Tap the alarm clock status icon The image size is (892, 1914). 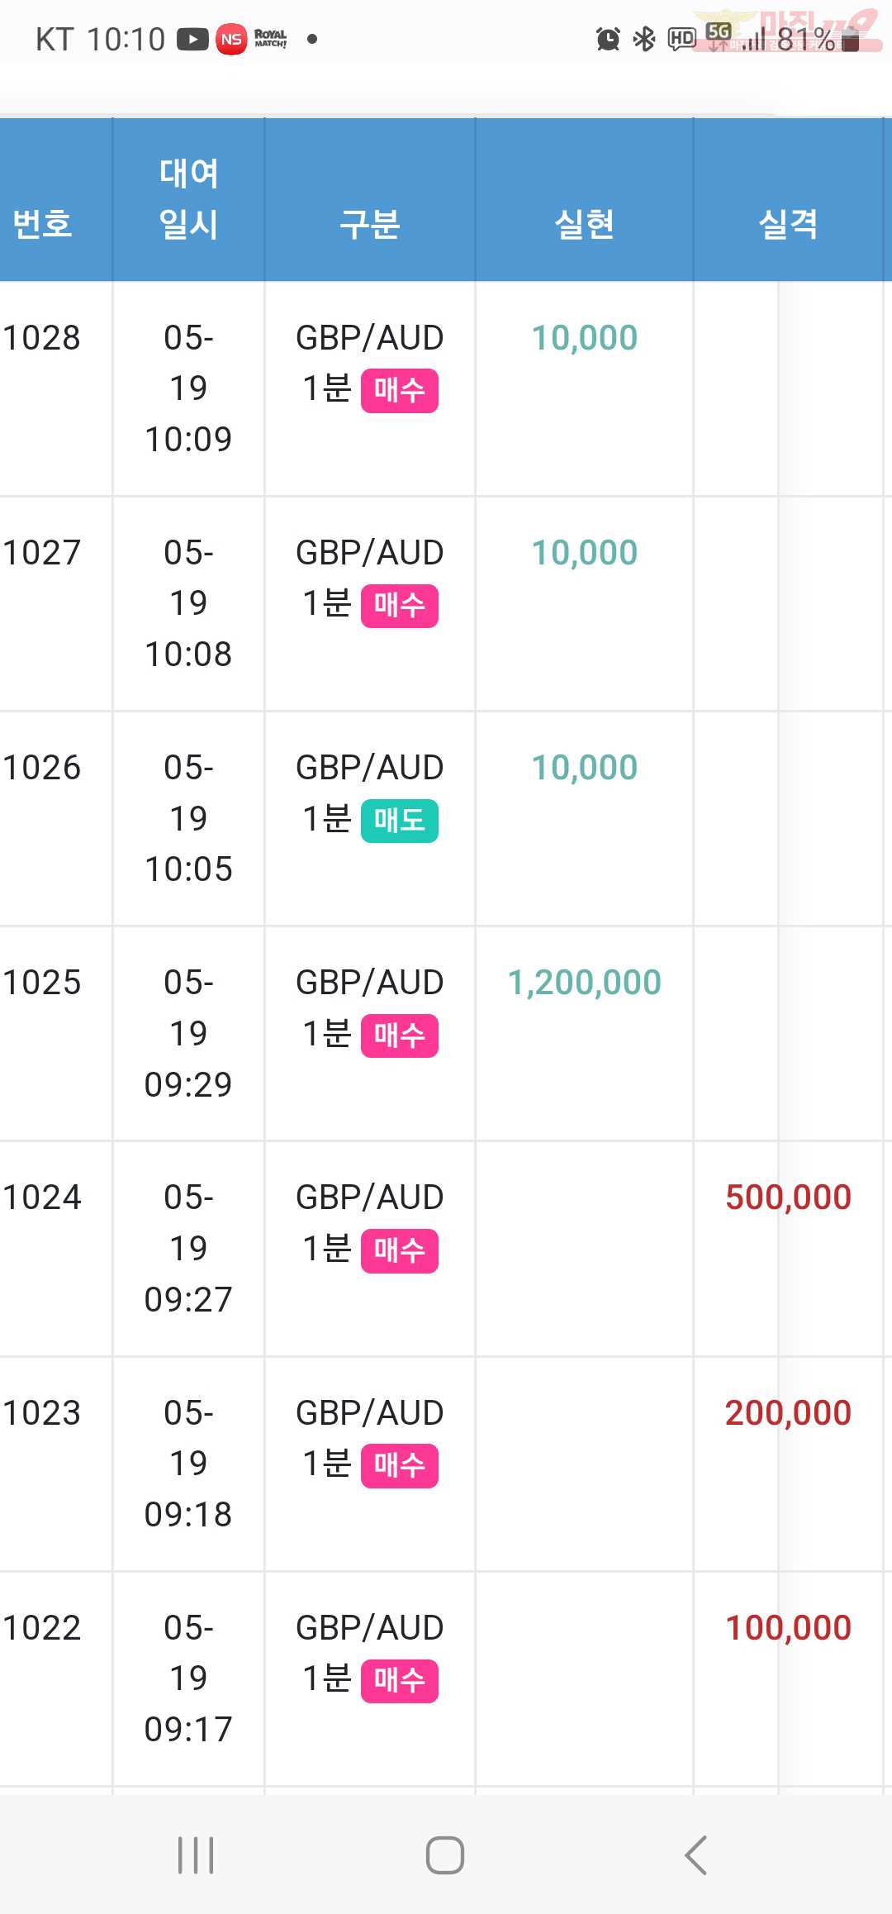tap(608, 39)
